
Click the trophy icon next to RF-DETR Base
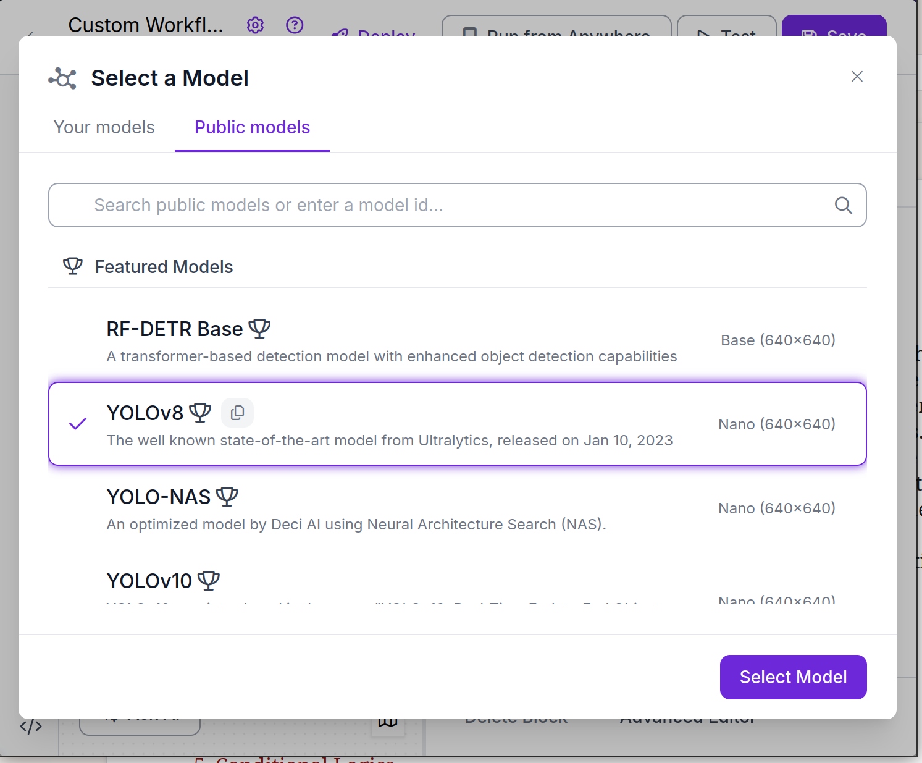click(x=259, y=328)
